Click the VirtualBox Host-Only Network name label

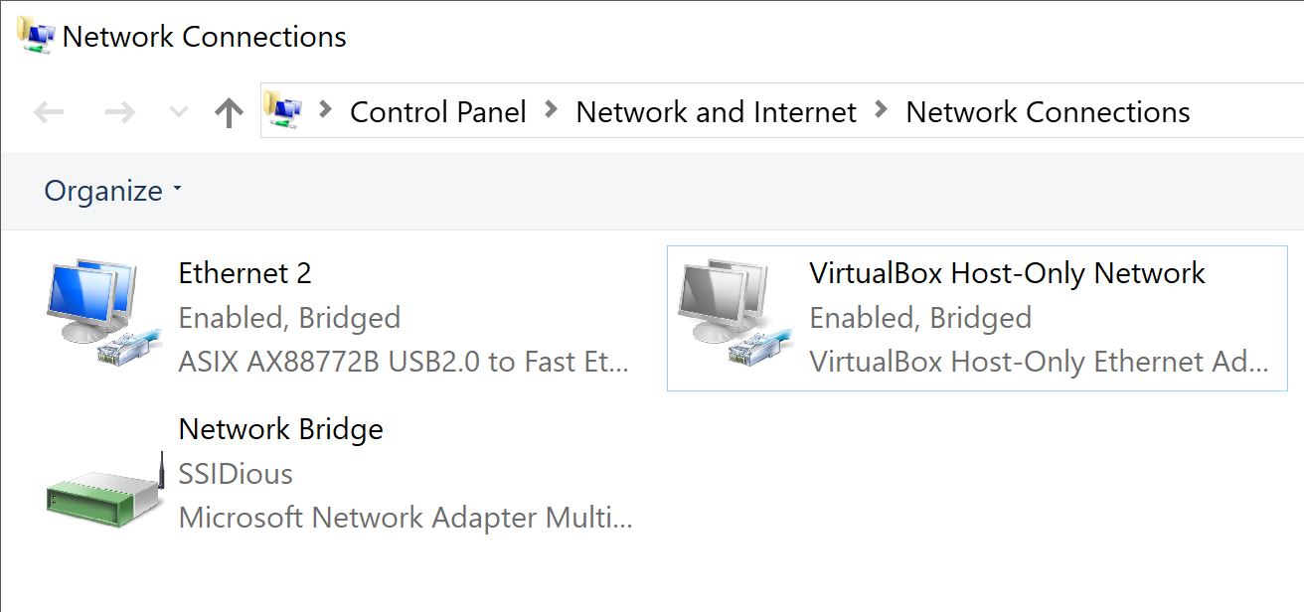coord(1007,273)
